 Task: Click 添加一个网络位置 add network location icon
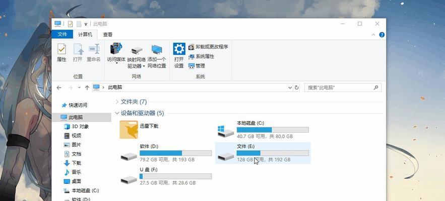pos(157,50)
